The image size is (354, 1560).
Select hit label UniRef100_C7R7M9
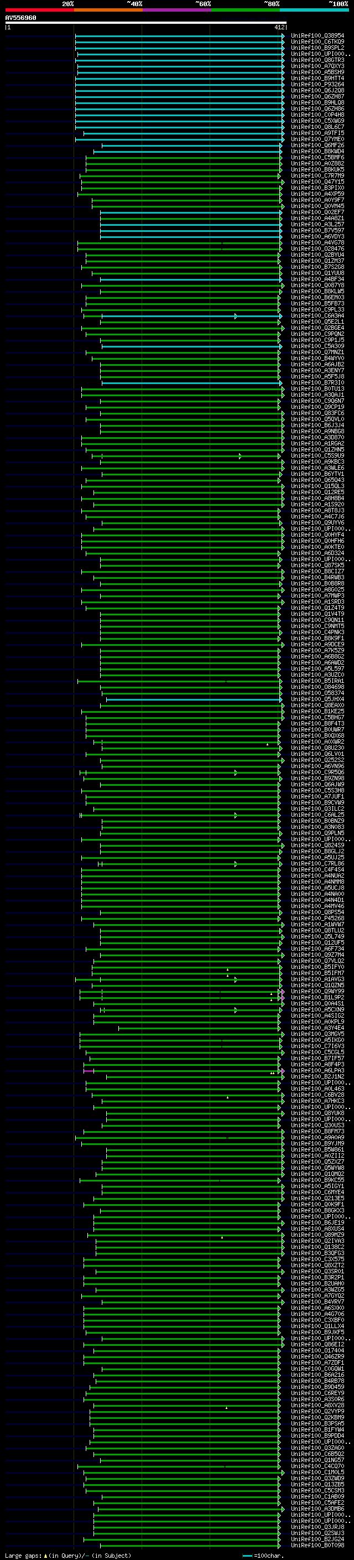317,175
